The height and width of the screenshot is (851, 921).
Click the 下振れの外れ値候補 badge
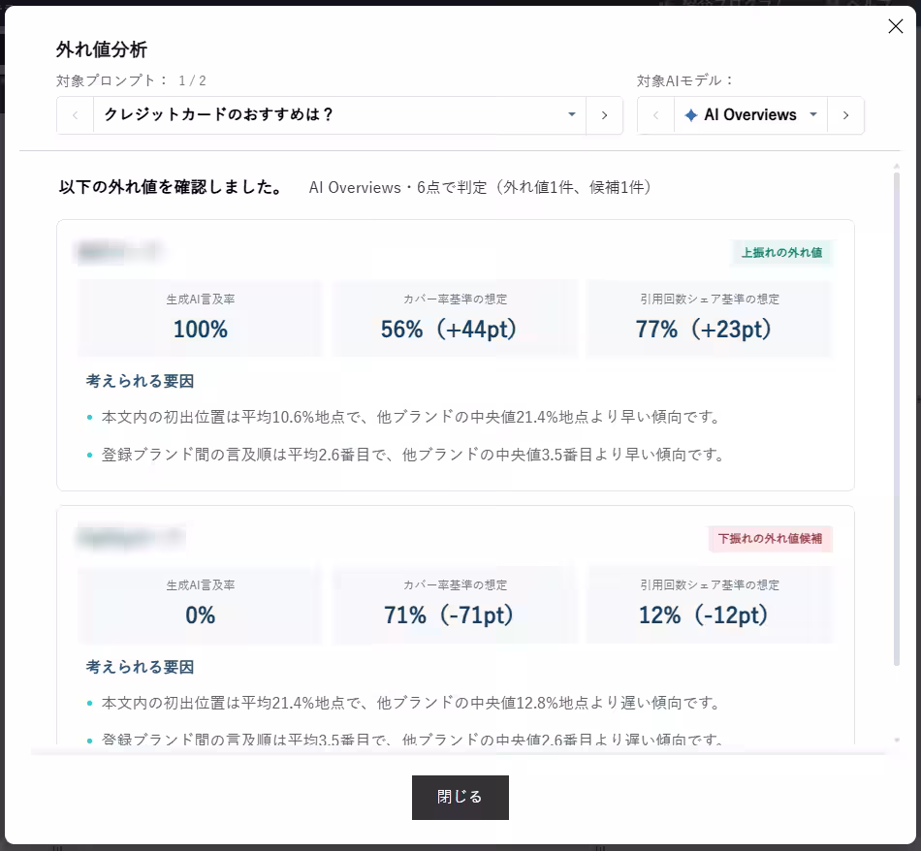coord(770,539)
